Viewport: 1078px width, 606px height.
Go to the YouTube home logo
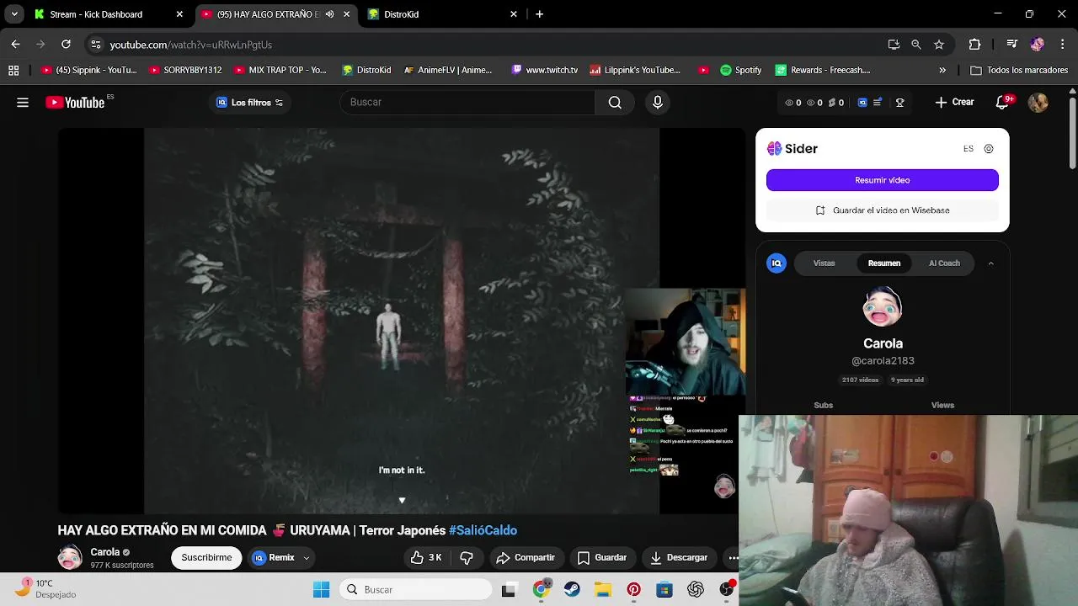tap(76, 103)
